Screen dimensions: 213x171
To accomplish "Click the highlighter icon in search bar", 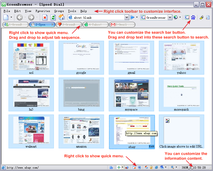I will (x=202, y=18).
